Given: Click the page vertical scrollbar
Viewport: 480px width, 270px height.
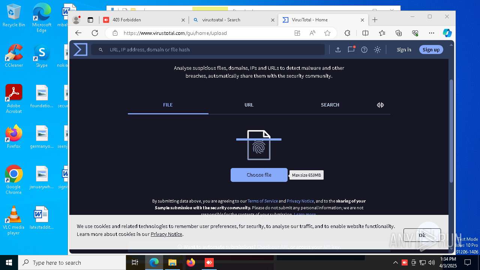Looking at the screenshot, I should pyautogui.click(x=451, y=131).
